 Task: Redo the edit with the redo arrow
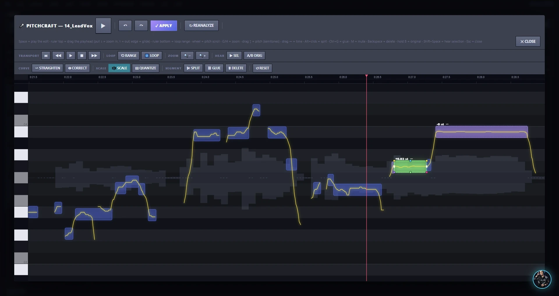[x=141, y=26]
